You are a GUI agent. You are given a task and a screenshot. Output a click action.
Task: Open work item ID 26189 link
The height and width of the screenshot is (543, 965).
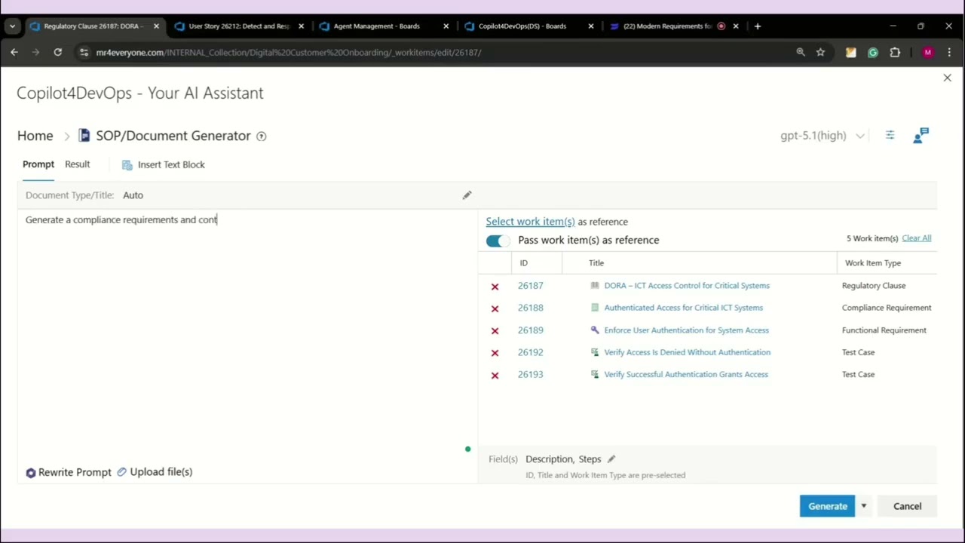pyautogui.click(x=530, y=330)
